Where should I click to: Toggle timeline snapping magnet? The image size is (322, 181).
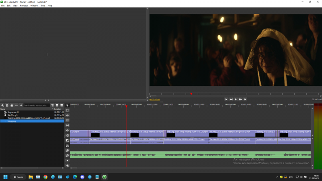(x=68, y=146)
